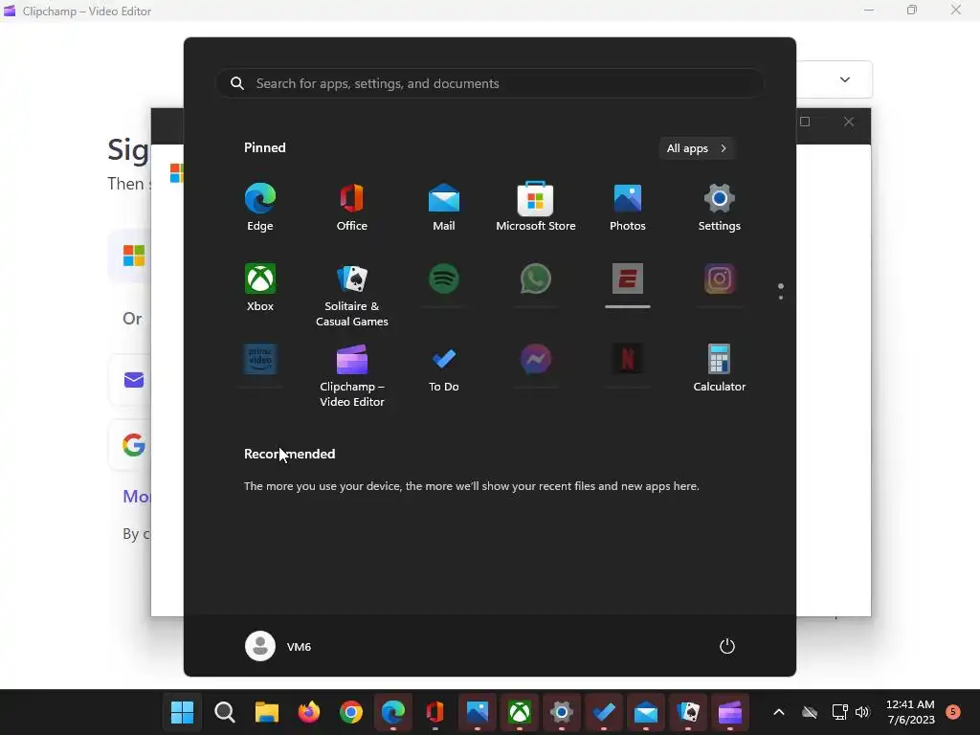The width and height of the screenshot is (980, 735).
Task: Click the Netflix pinned icon
Action: pos(628,359)
